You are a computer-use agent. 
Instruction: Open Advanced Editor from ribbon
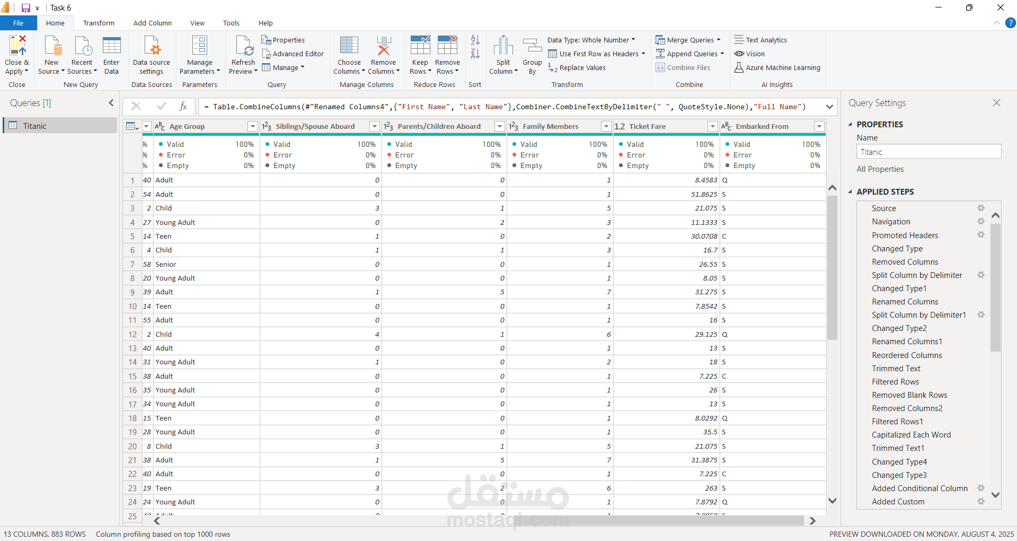click(293, 54)
